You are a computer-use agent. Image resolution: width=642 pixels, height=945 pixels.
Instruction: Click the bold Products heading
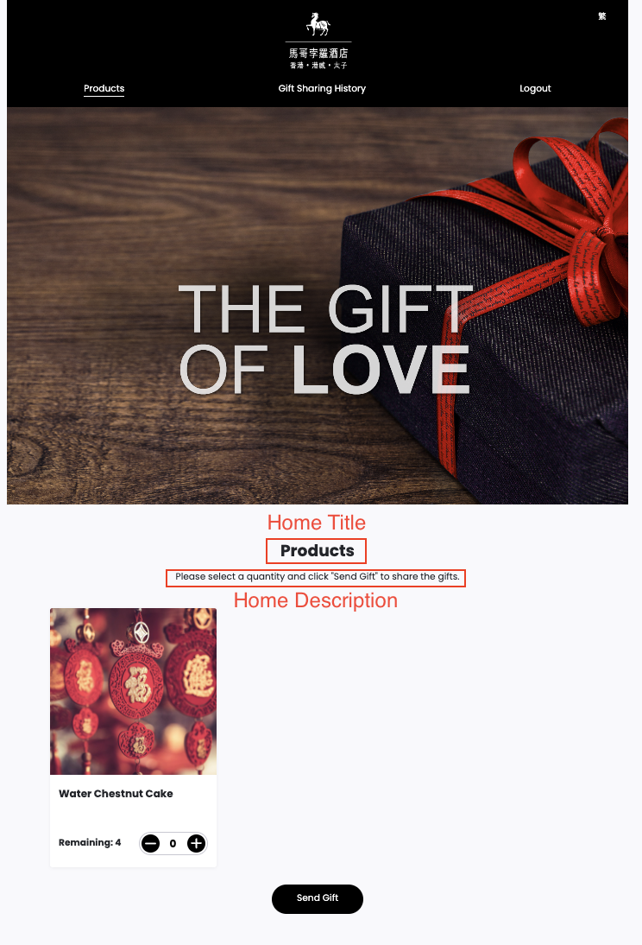pyautogui.click(x=317, y=551)
